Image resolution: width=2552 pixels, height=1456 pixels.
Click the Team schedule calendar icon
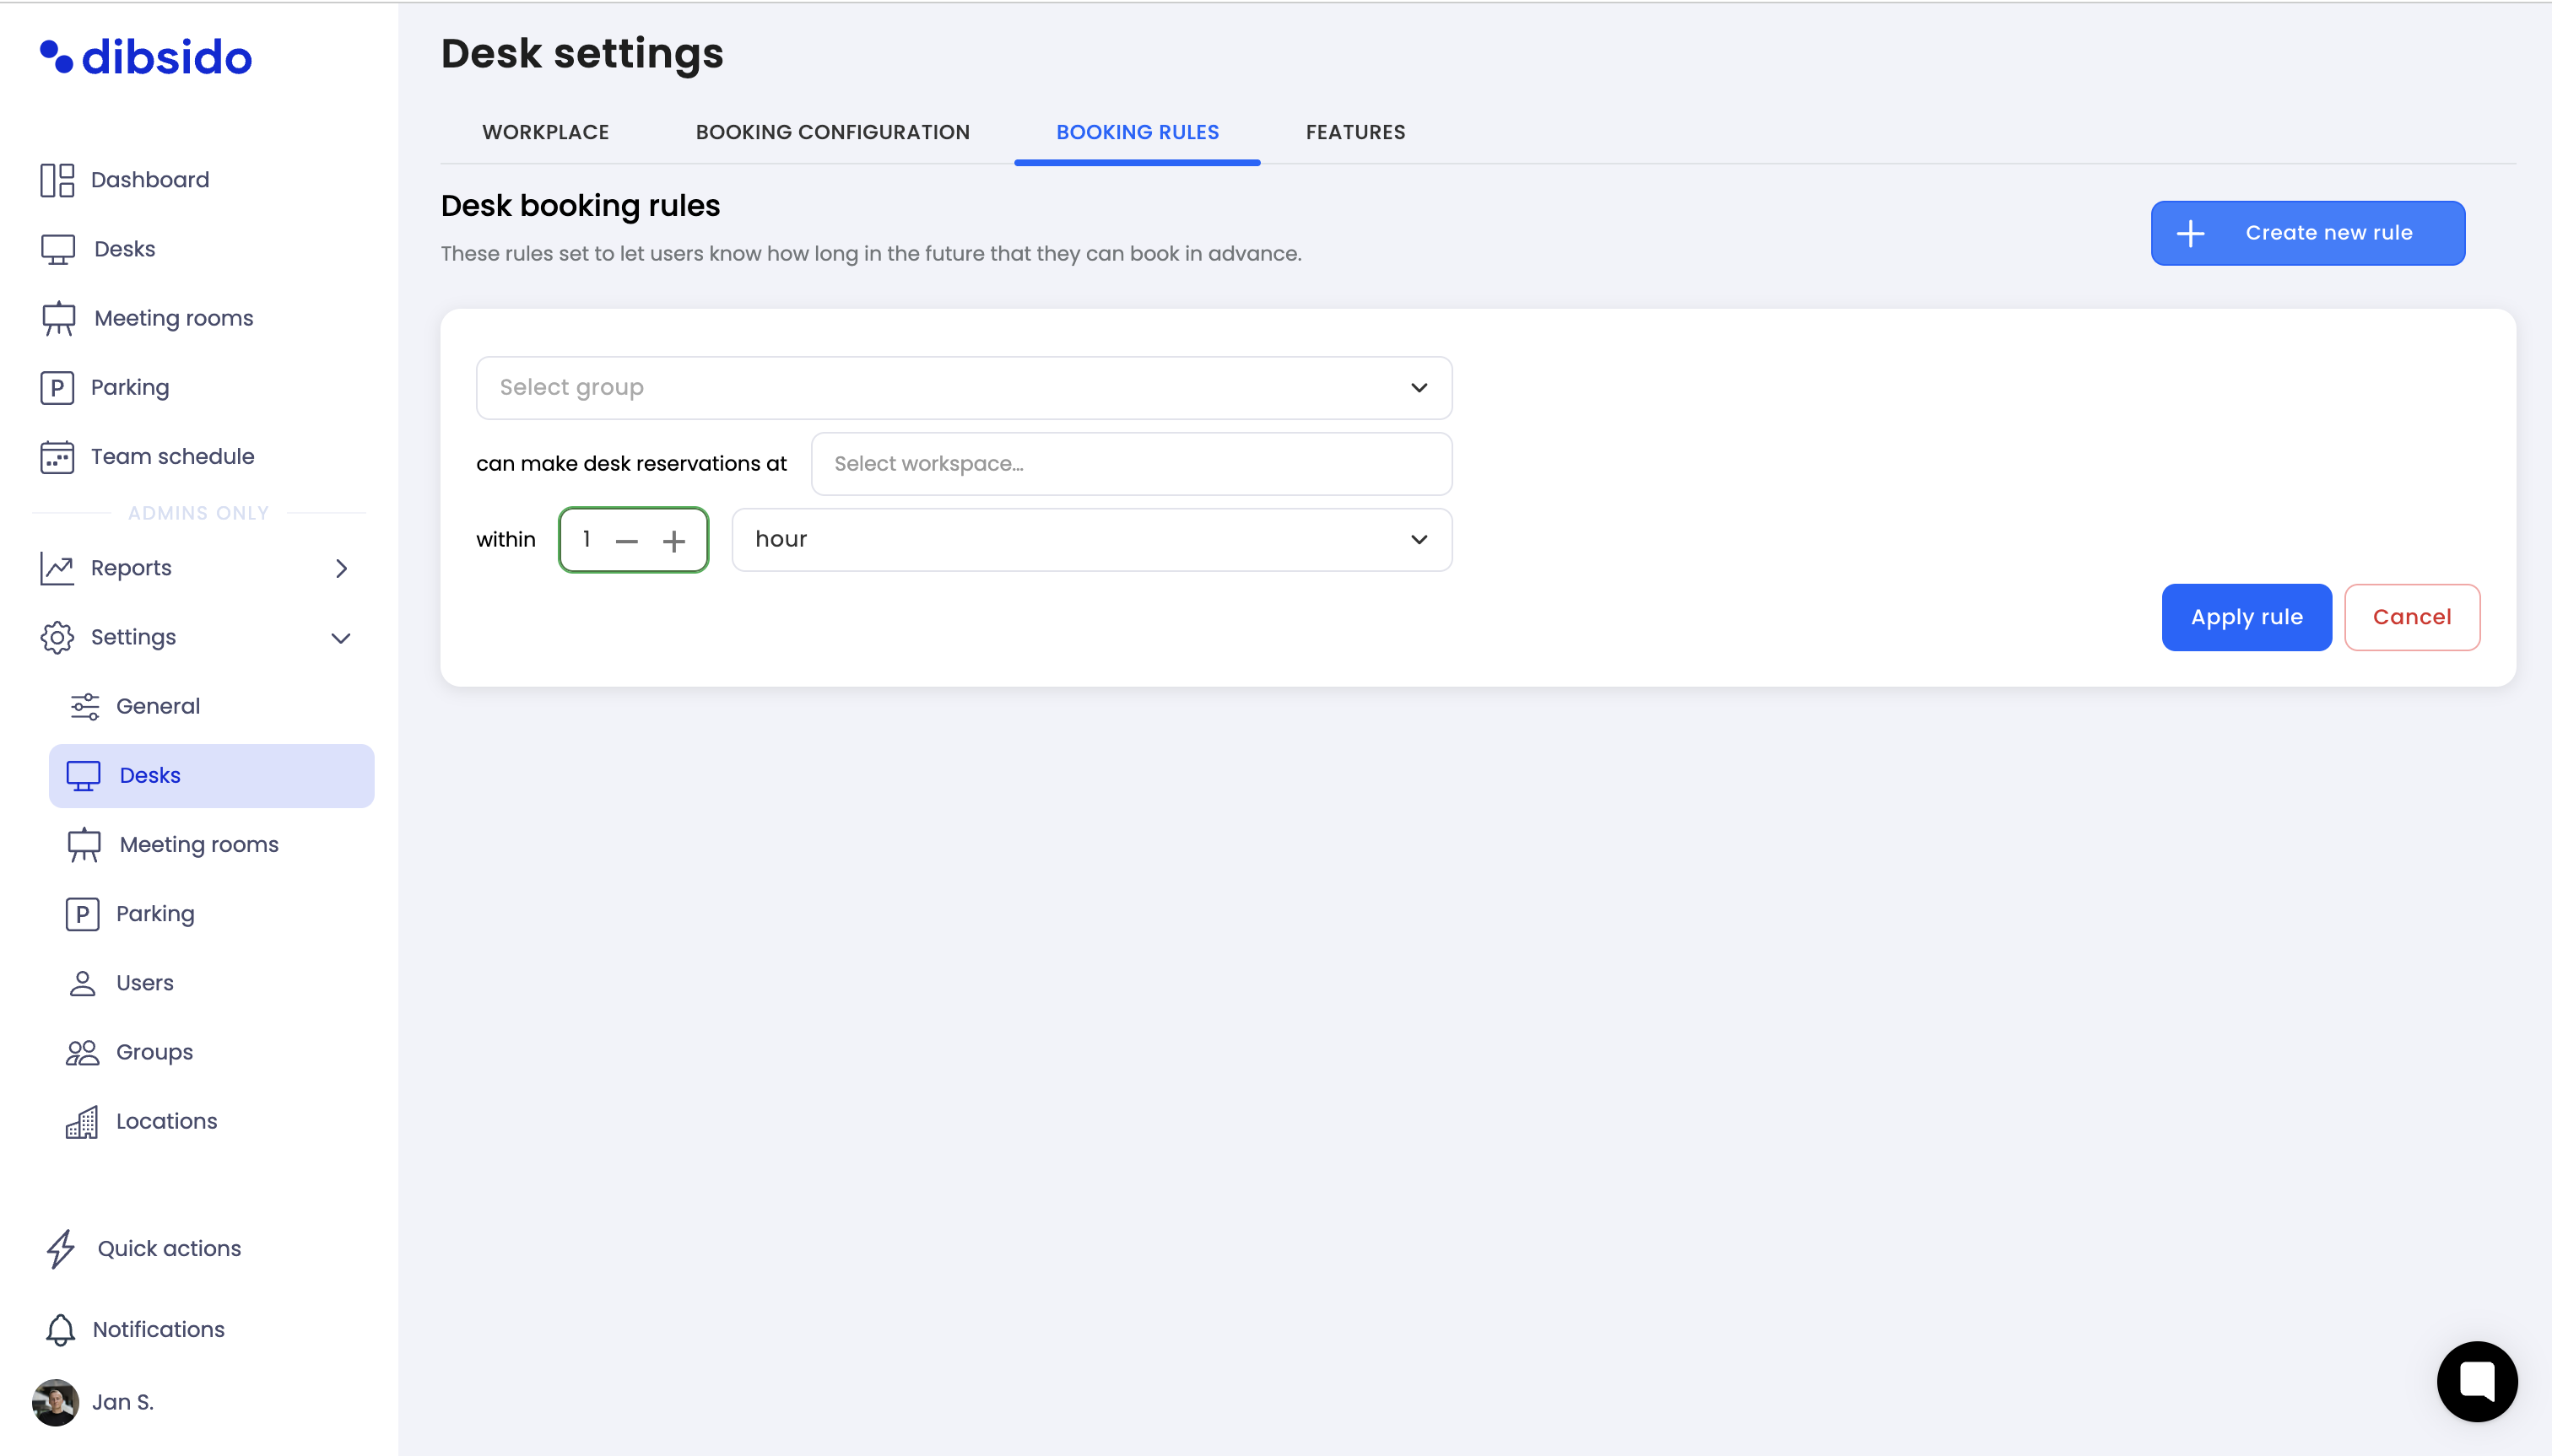(x=57, y=457)
